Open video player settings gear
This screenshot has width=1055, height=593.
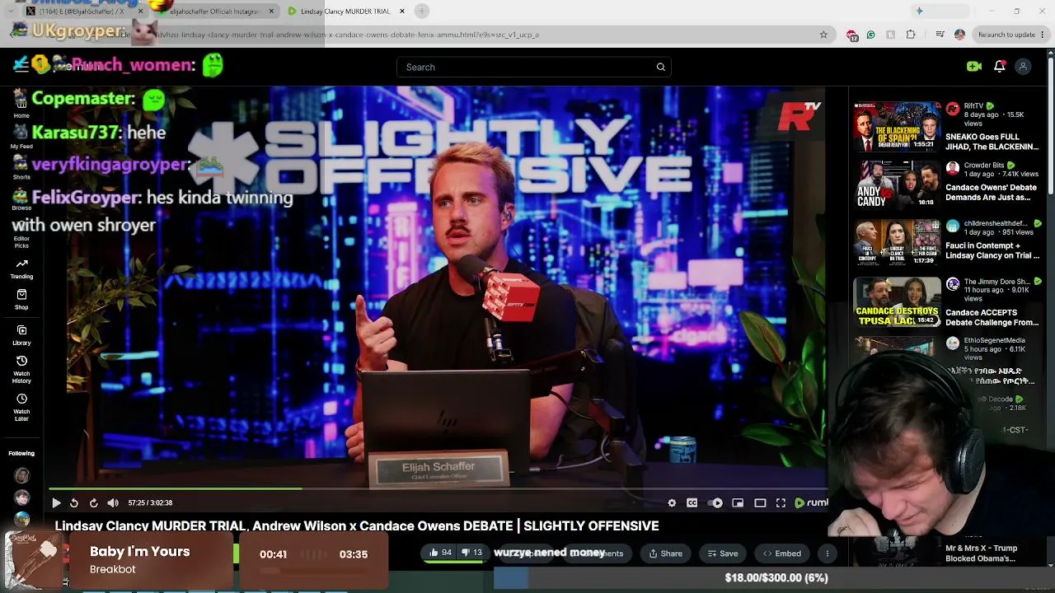pos(672,502)
